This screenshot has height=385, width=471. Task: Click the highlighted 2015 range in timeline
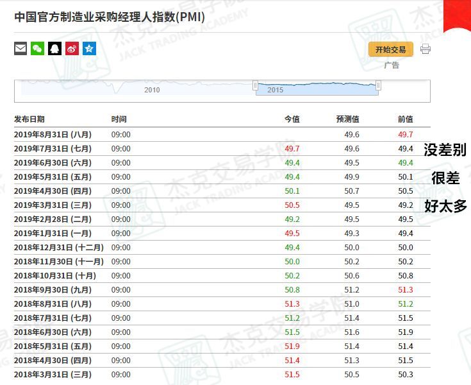coord(317,89)
